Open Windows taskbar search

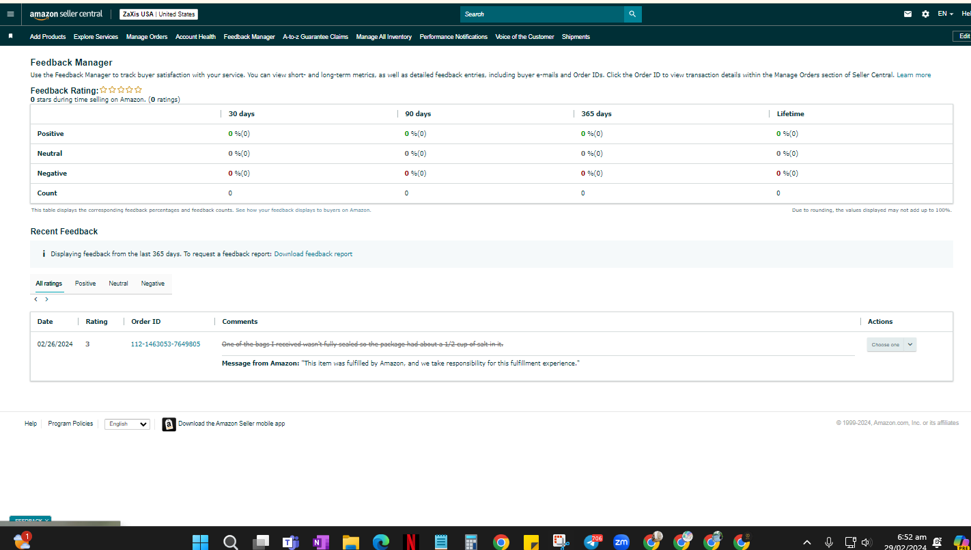231,542
